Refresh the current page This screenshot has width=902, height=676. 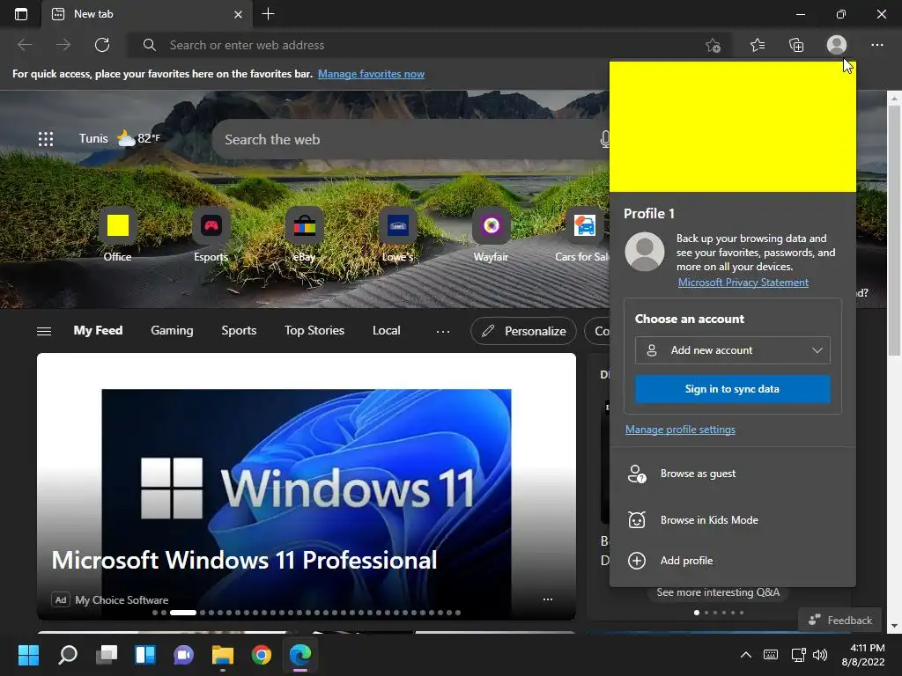(102, 45)
